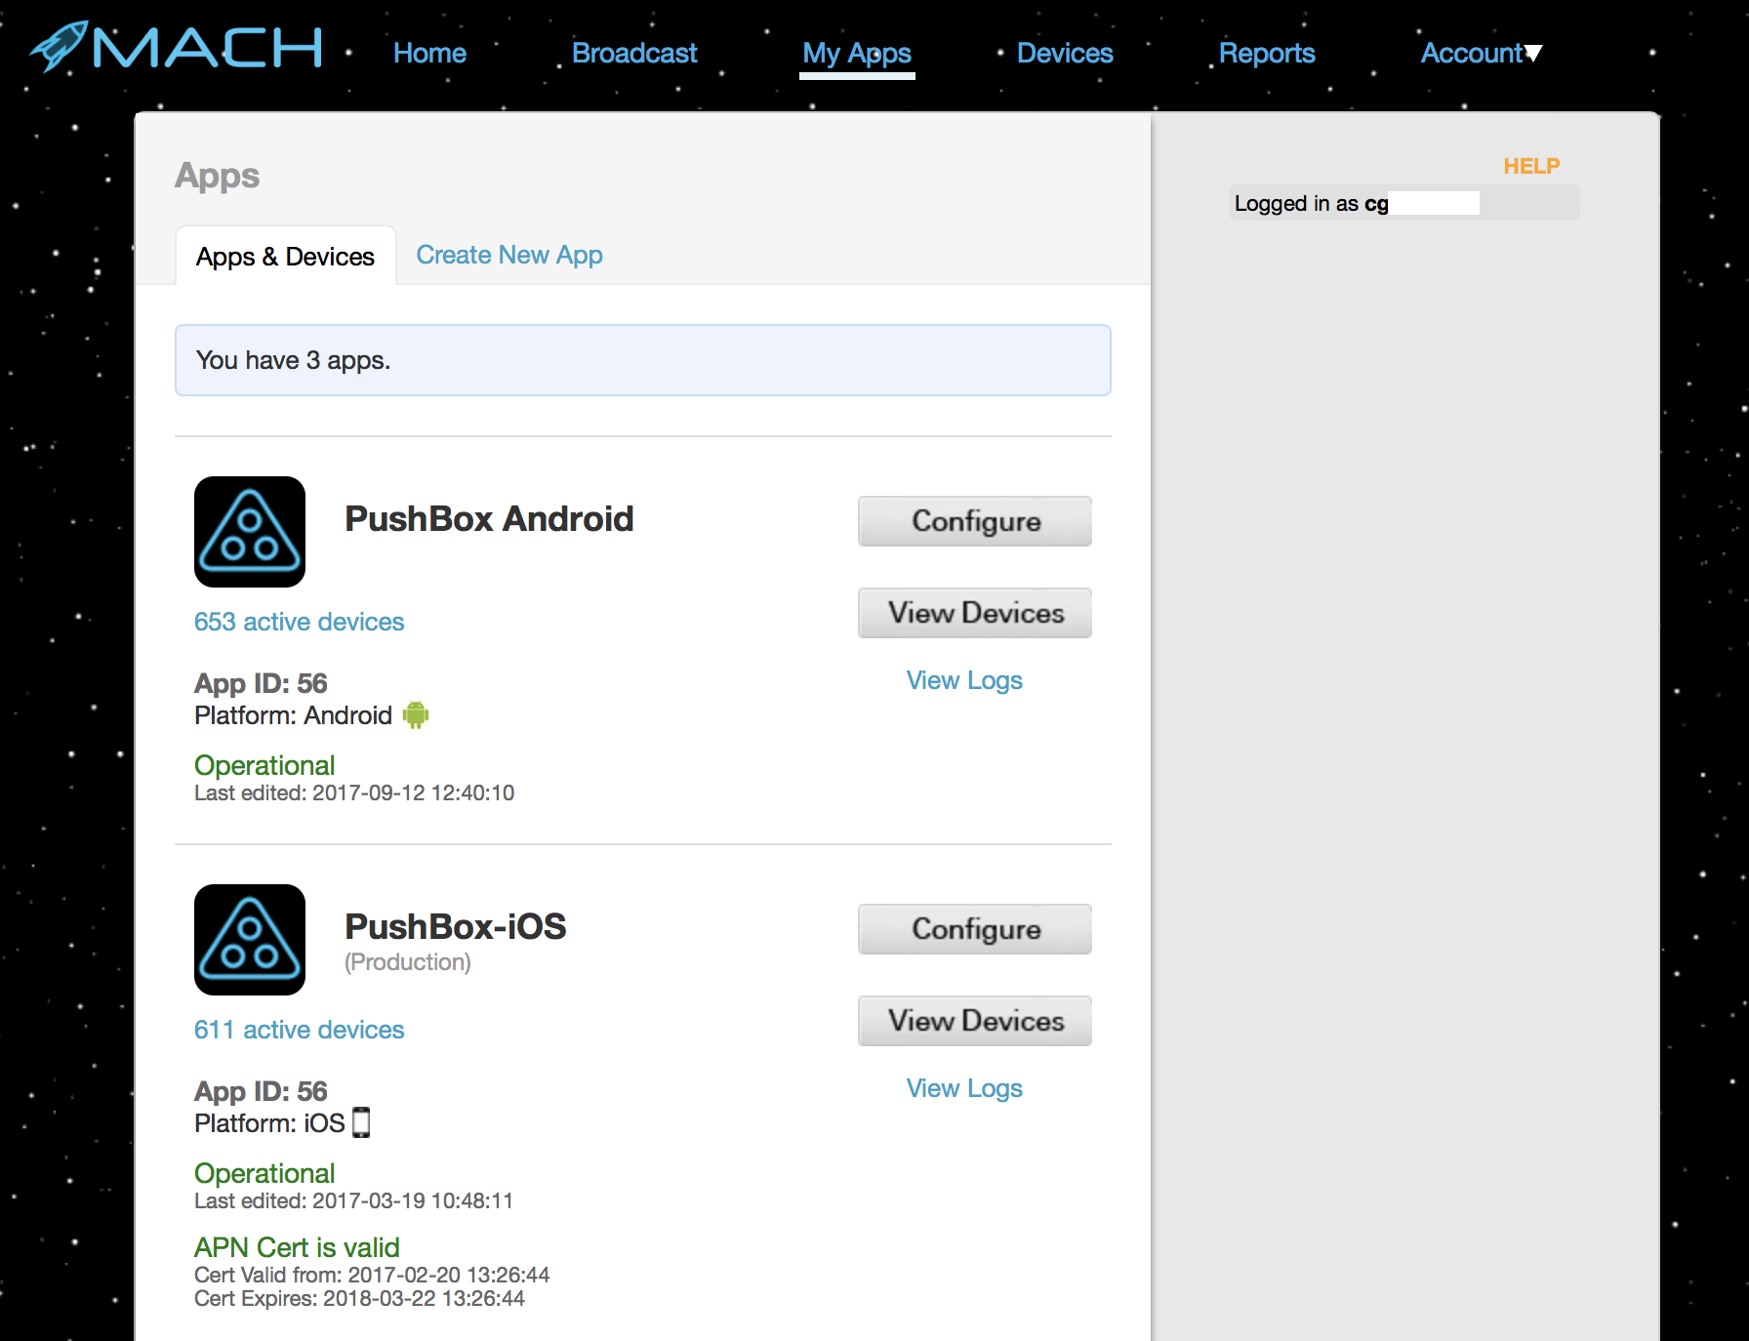
Task: Open the Create New App tab
Action: pos(509,255)
